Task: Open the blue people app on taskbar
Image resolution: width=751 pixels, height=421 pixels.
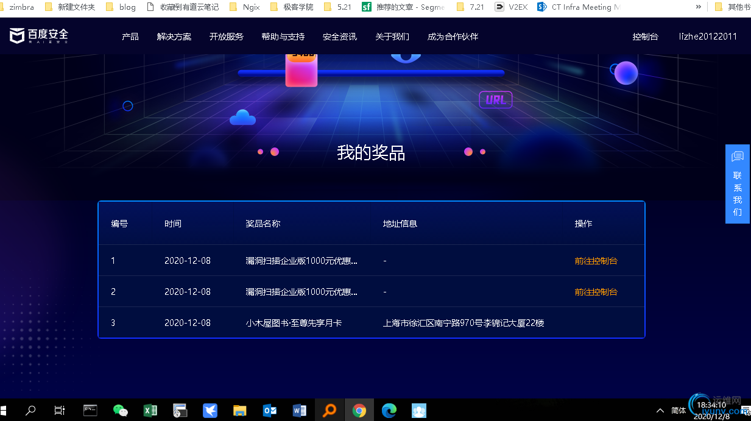Action: tap(419, 410)
